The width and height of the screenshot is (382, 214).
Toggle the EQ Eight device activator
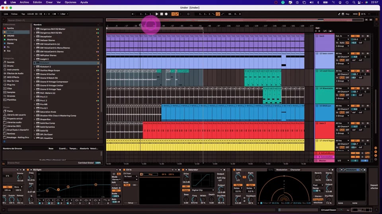click(x=28, y=170)
